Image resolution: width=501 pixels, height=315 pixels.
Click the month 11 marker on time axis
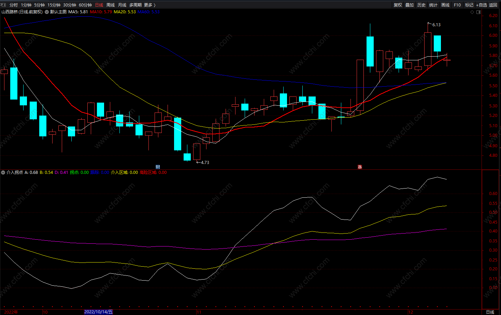pyautogui.click(x=199, y=312)
